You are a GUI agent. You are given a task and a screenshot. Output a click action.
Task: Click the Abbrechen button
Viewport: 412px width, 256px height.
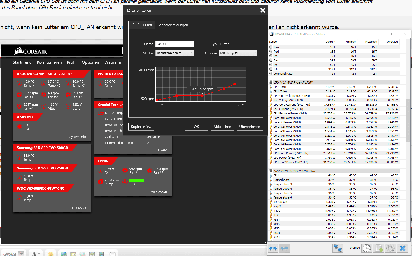click(x=222, y=127)
